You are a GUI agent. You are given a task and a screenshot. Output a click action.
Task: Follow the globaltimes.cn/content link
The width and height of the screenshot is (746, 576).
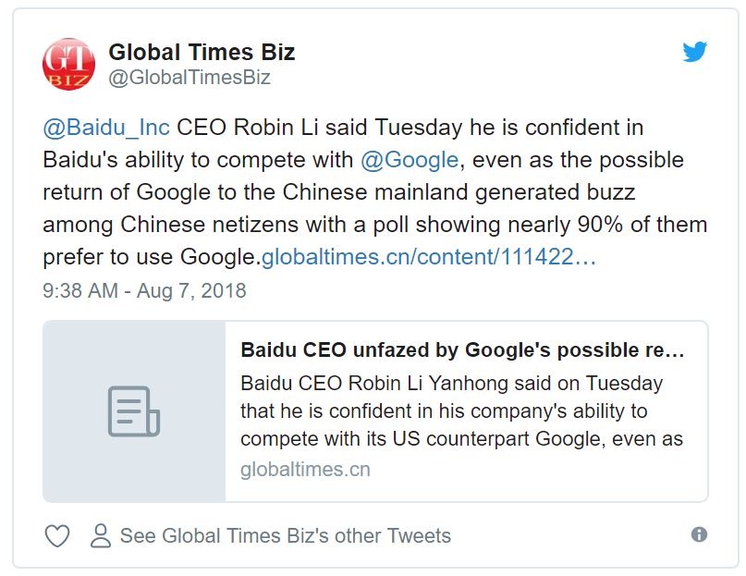[428, 257]
